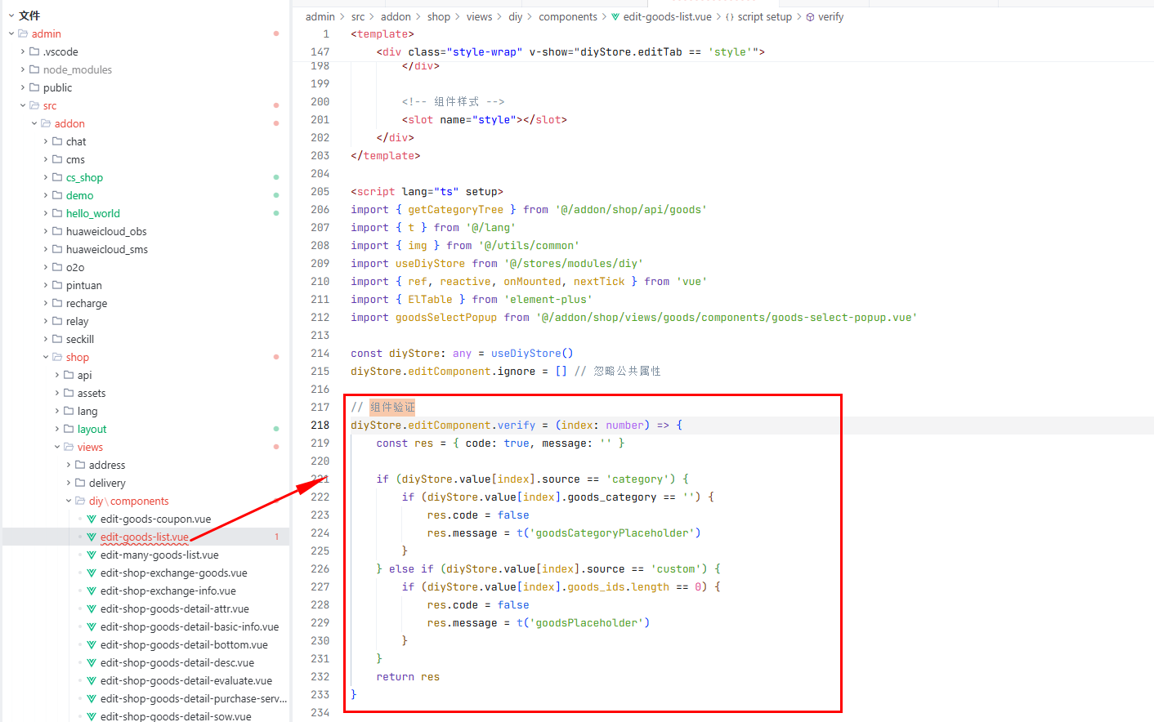Click Vue icon of edit-goods-coupon.vue file
This screenshot has height=722, width=1154.
(x=92, y=519)
